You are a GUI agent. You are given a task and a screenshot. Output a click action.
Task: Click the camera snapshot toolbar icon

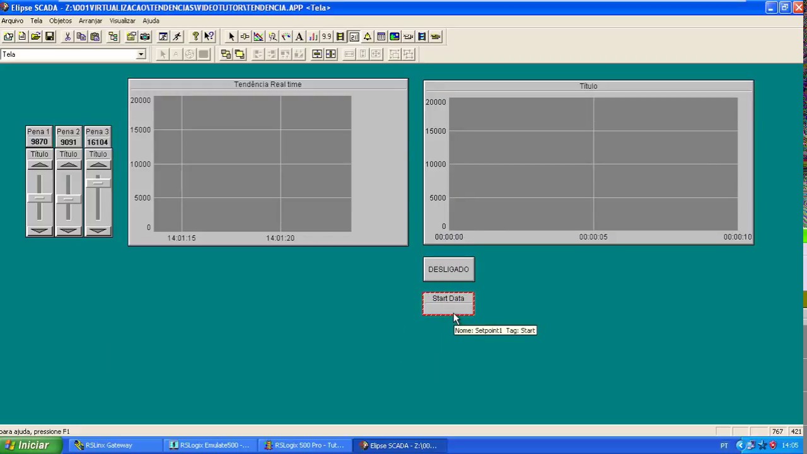(x=145, y=37)
